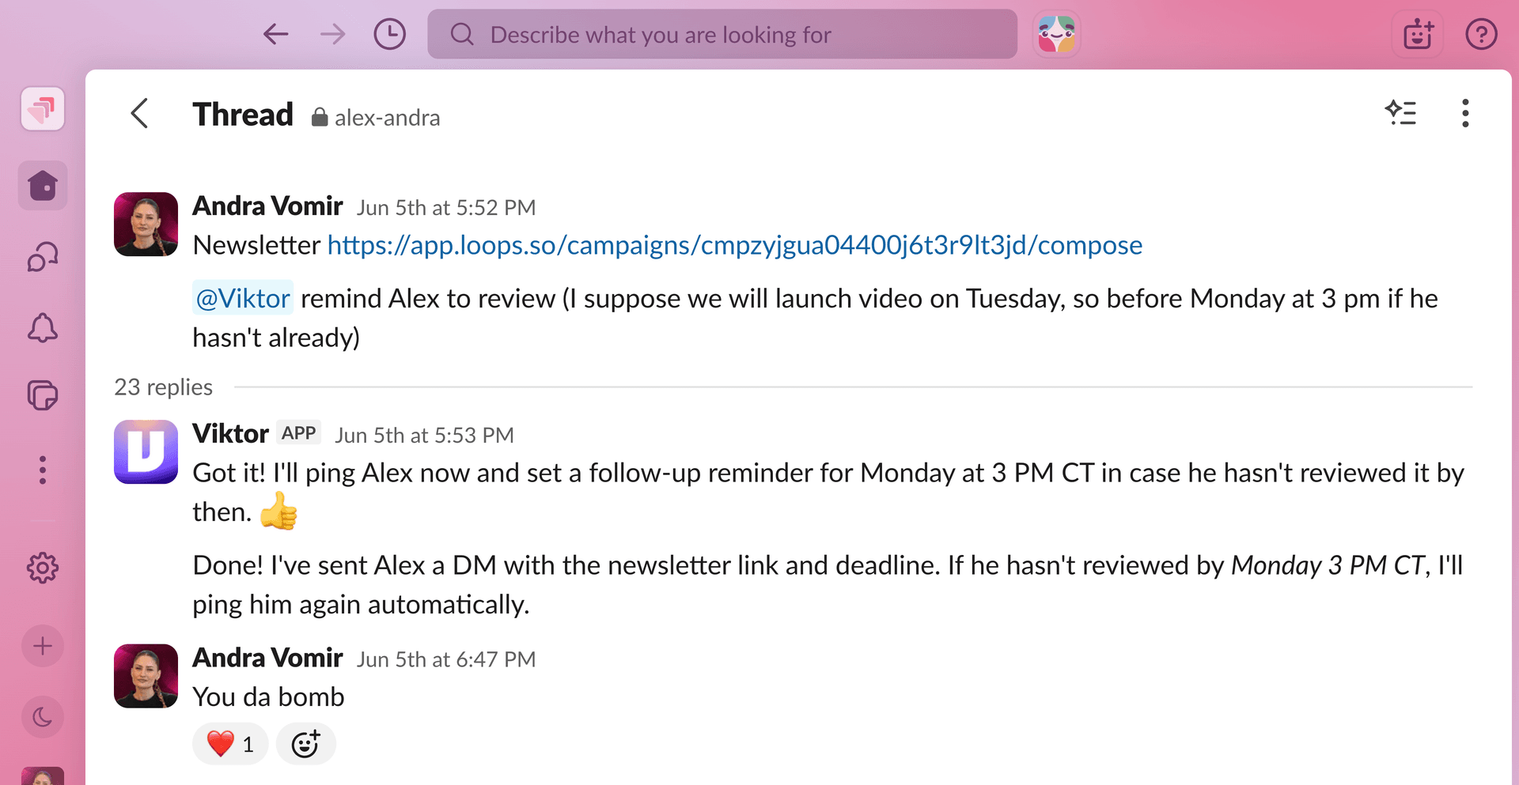Screen dimensions: 1519x785
Task: Open the app.loops.so campaign compose link
Action: tap(735, 245)
